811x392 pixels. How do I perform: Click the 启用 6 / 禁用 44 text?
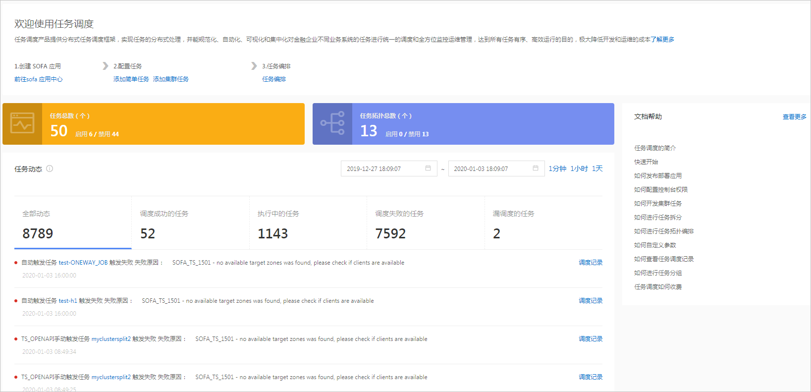pos(97,134)
